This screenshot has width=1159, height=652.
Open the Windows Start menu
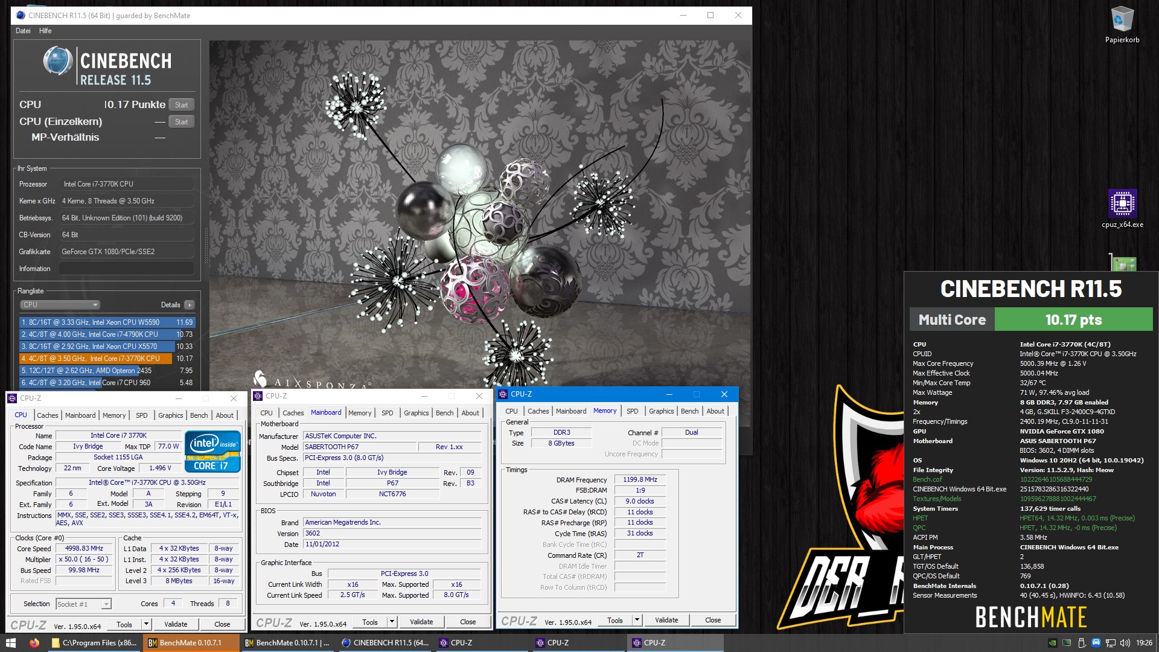point(10,643)
